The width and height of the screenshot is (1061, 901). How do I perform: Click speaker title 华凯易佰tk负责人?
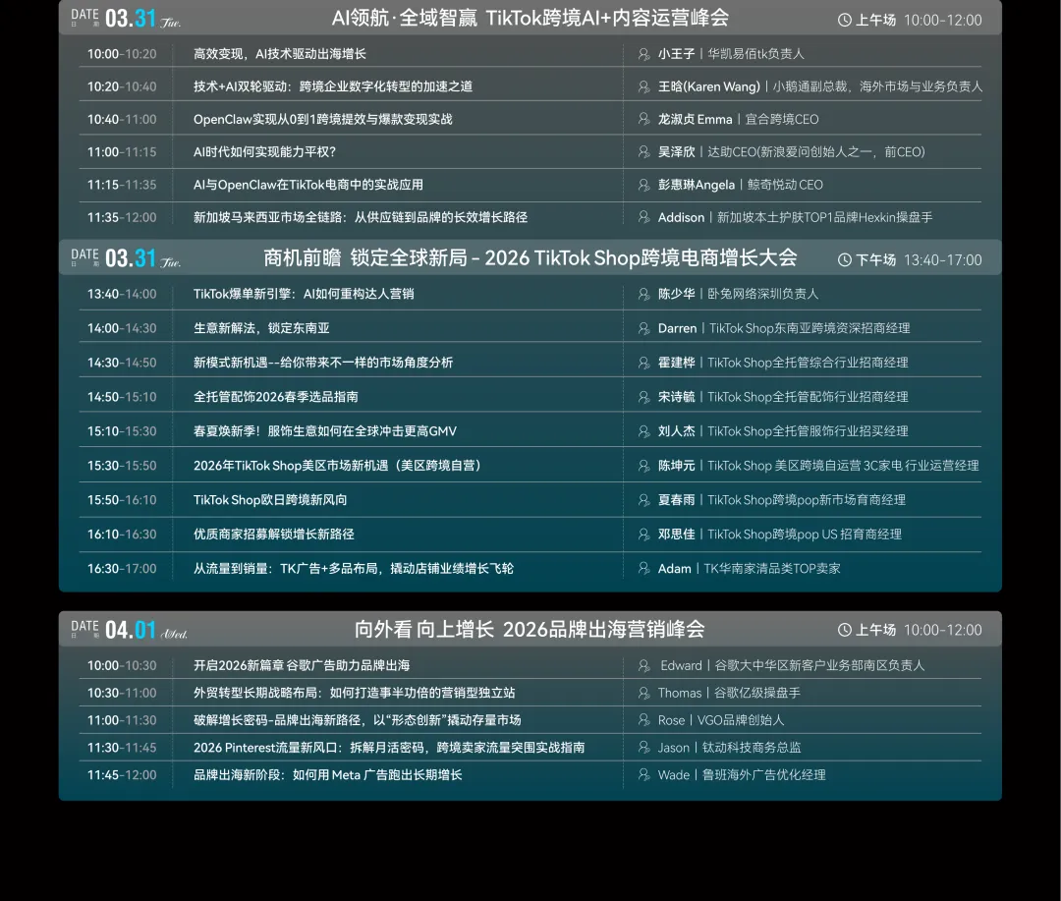coord(755,54)
